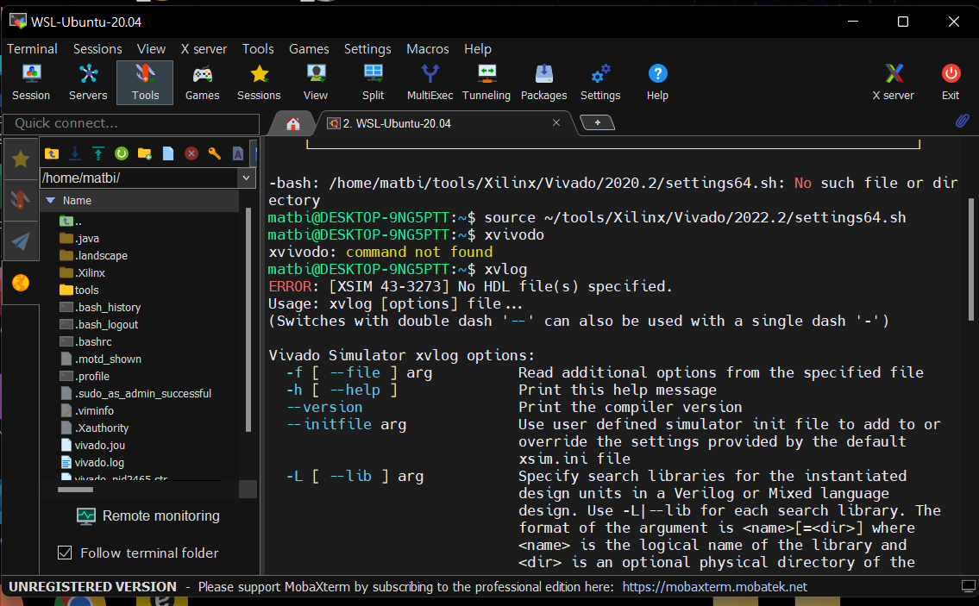
Task: Click the Quick connect input field
Action: (129, 123)
